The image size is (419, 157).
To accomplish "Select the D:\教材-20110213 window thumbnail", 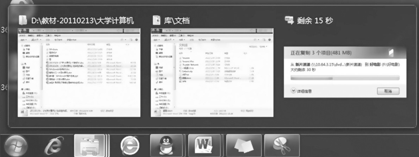I will coord(79,72).
